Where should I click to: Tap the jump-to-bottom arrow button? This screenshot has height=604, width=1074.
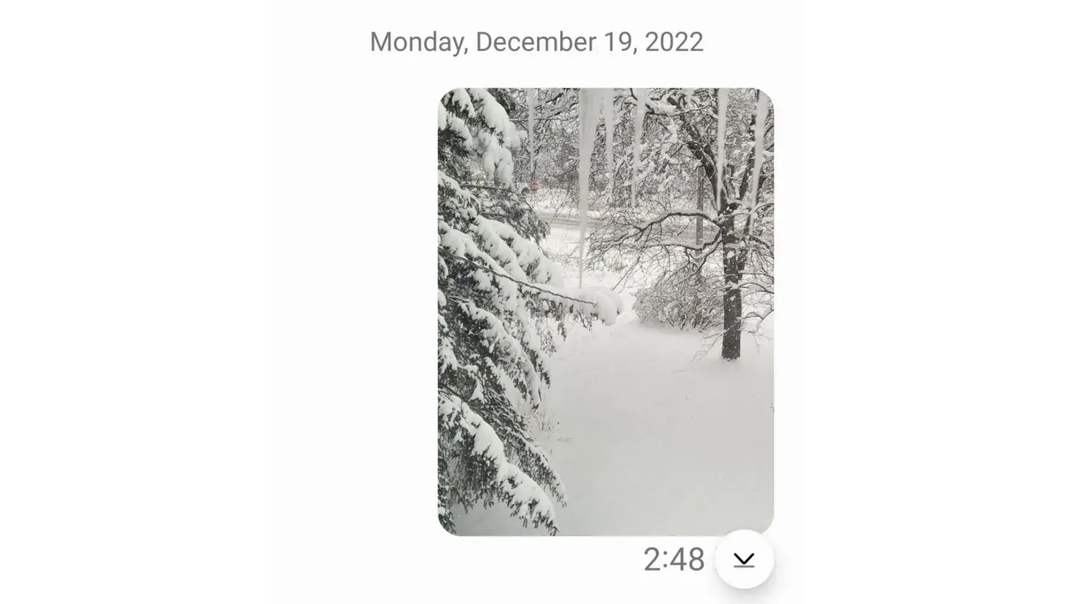point(744,559)
